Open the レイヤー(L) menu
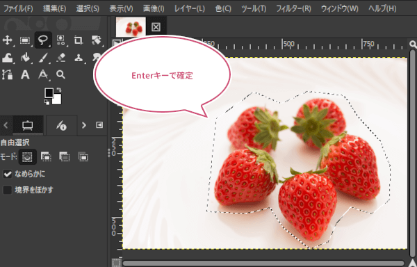The height and width of the screenshot is (267, 417). (189, 8)
